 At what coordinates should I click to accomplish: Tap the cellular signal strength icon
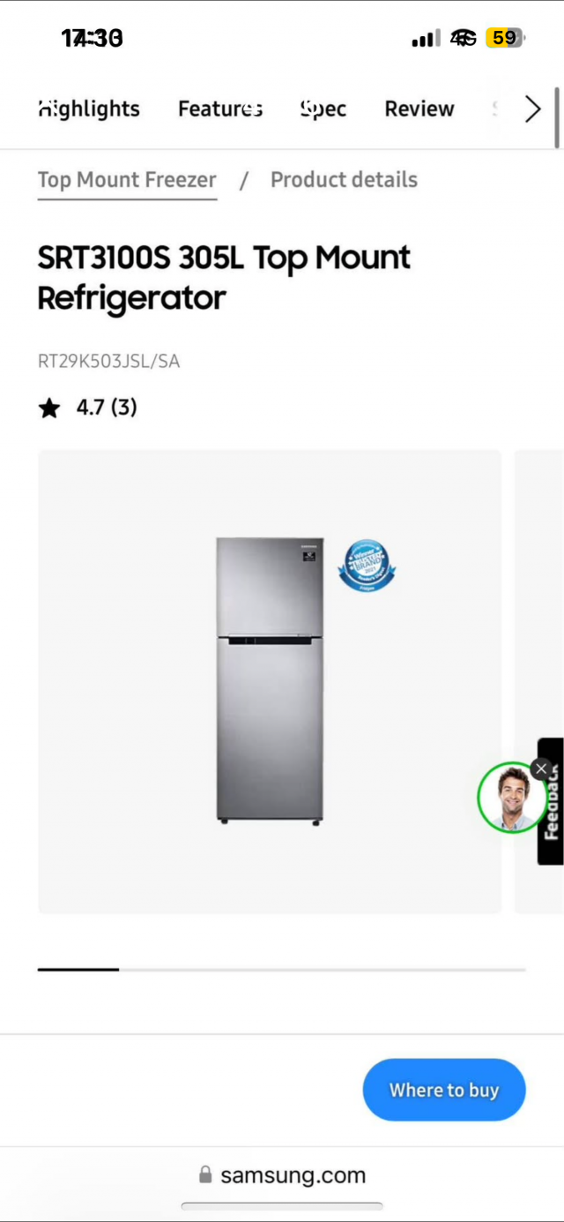click(x=426, y=39)
